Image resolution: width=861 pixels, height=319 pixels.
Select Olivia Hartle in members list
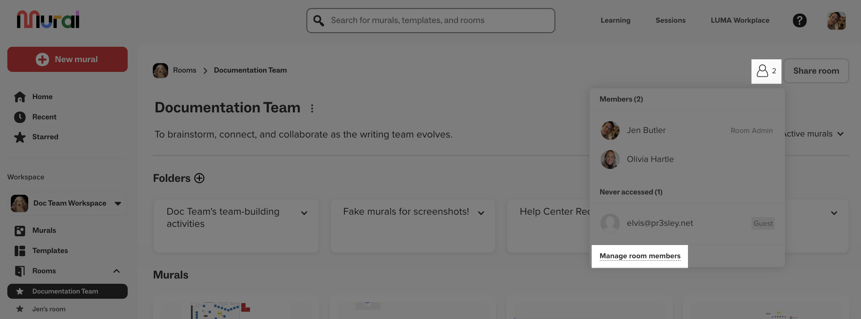[687, 159]
